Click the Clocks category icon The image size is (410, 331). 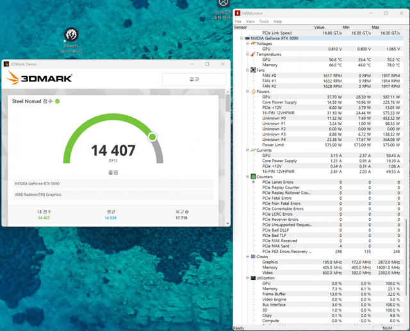tap(253, 257)
